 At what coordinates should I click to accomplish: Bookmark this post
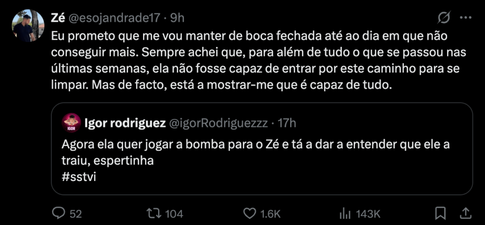pyautogui.click(x=440, y=213)
